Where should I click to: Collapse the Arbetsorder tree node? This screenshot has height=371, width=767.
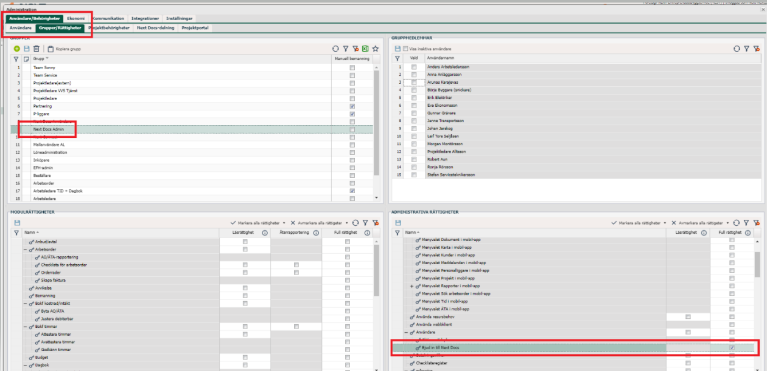(26, 249)
